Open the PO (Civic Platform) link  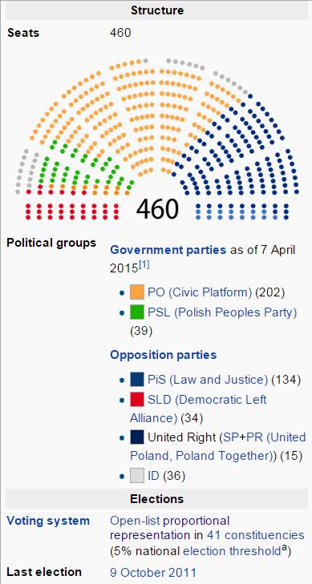click(x=200, y=292)
